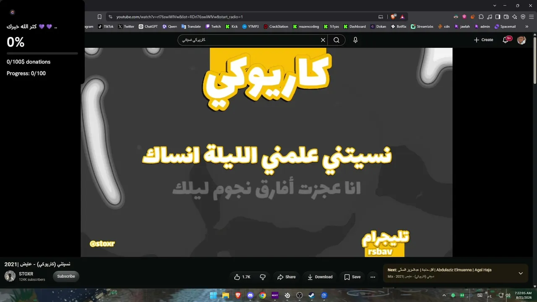Dislike the video
537x302 pixels.
[x=263, y=277]
